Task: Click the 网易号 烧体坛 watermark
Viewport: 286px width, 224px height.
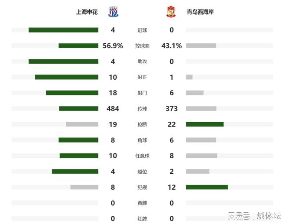Action: pyautogui.click(x=254, y=216)
